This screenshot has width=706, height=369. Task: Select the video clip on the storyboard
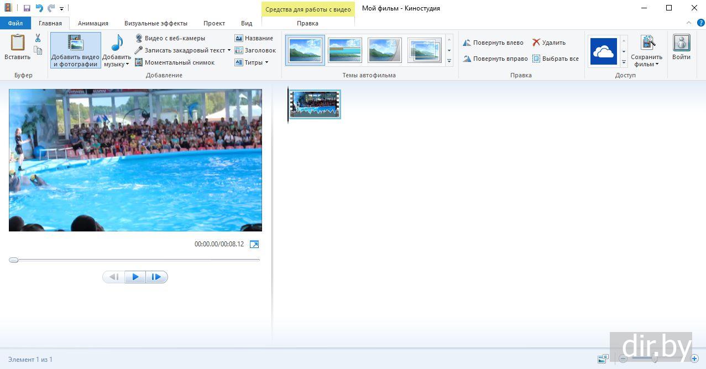[x=314, y=104]
